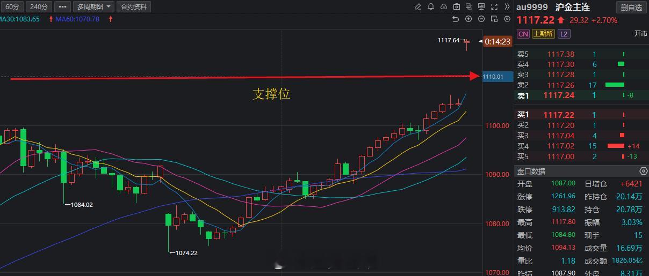Click the 沪金主连 contract name
Screen dimensions: 649x276
coord(573,7)
